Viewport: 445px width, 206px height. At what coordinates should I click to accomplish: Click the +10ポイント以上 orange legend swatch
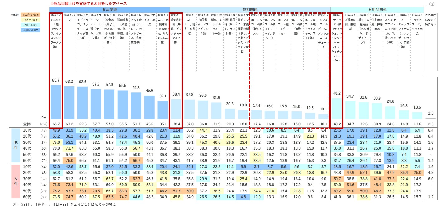31,15
